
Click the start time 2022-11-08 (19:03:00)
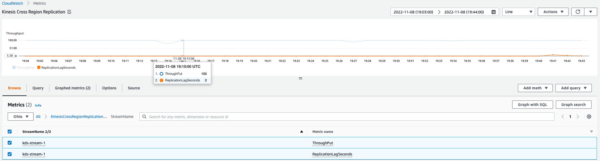(x=413, y=12)
